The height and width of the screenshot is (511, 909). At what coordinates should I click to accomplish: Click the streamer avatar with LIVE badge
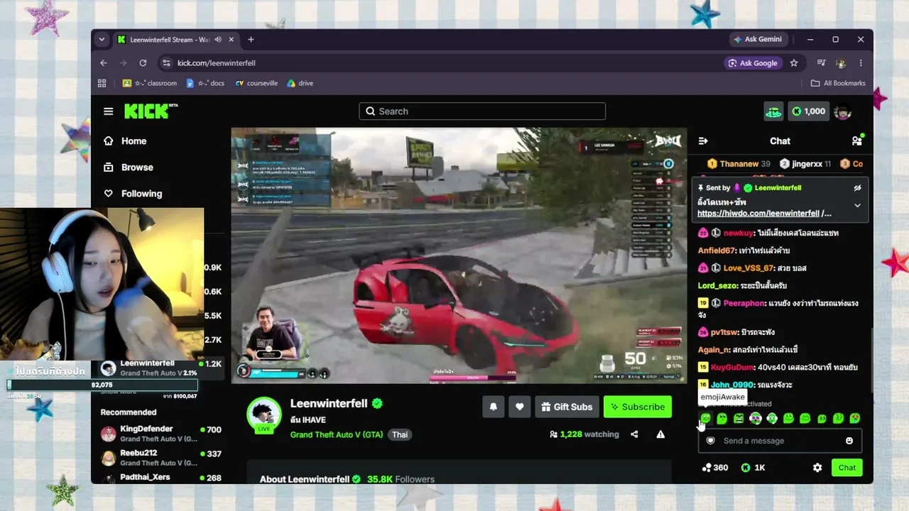tap(264, 414)
